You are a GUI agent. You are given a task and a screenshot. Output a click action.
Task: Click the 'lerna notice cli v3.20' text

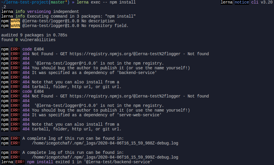[x=247, y=2]
